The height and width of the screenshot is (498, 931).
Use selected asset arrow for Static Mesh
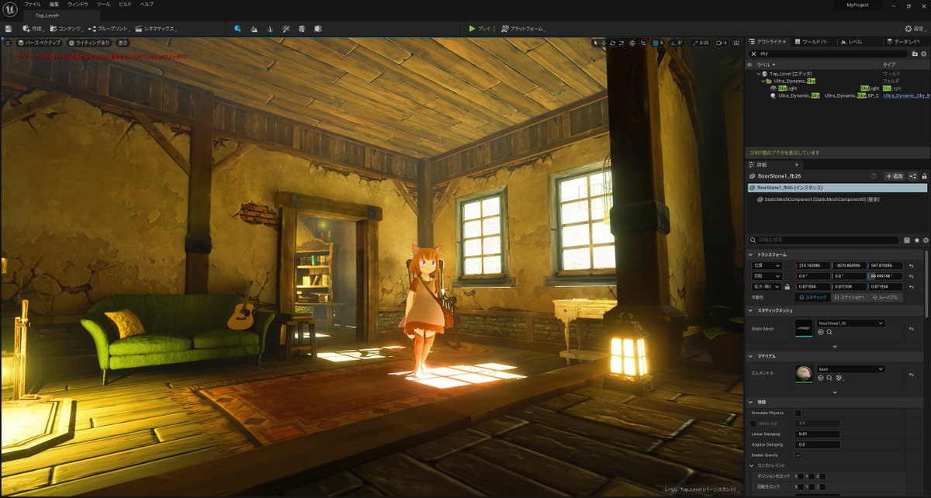click(821, 332)
